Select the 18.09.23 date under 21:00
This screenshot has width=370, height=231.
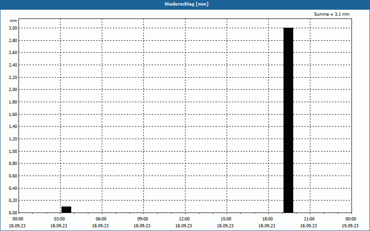click(308, 226)
